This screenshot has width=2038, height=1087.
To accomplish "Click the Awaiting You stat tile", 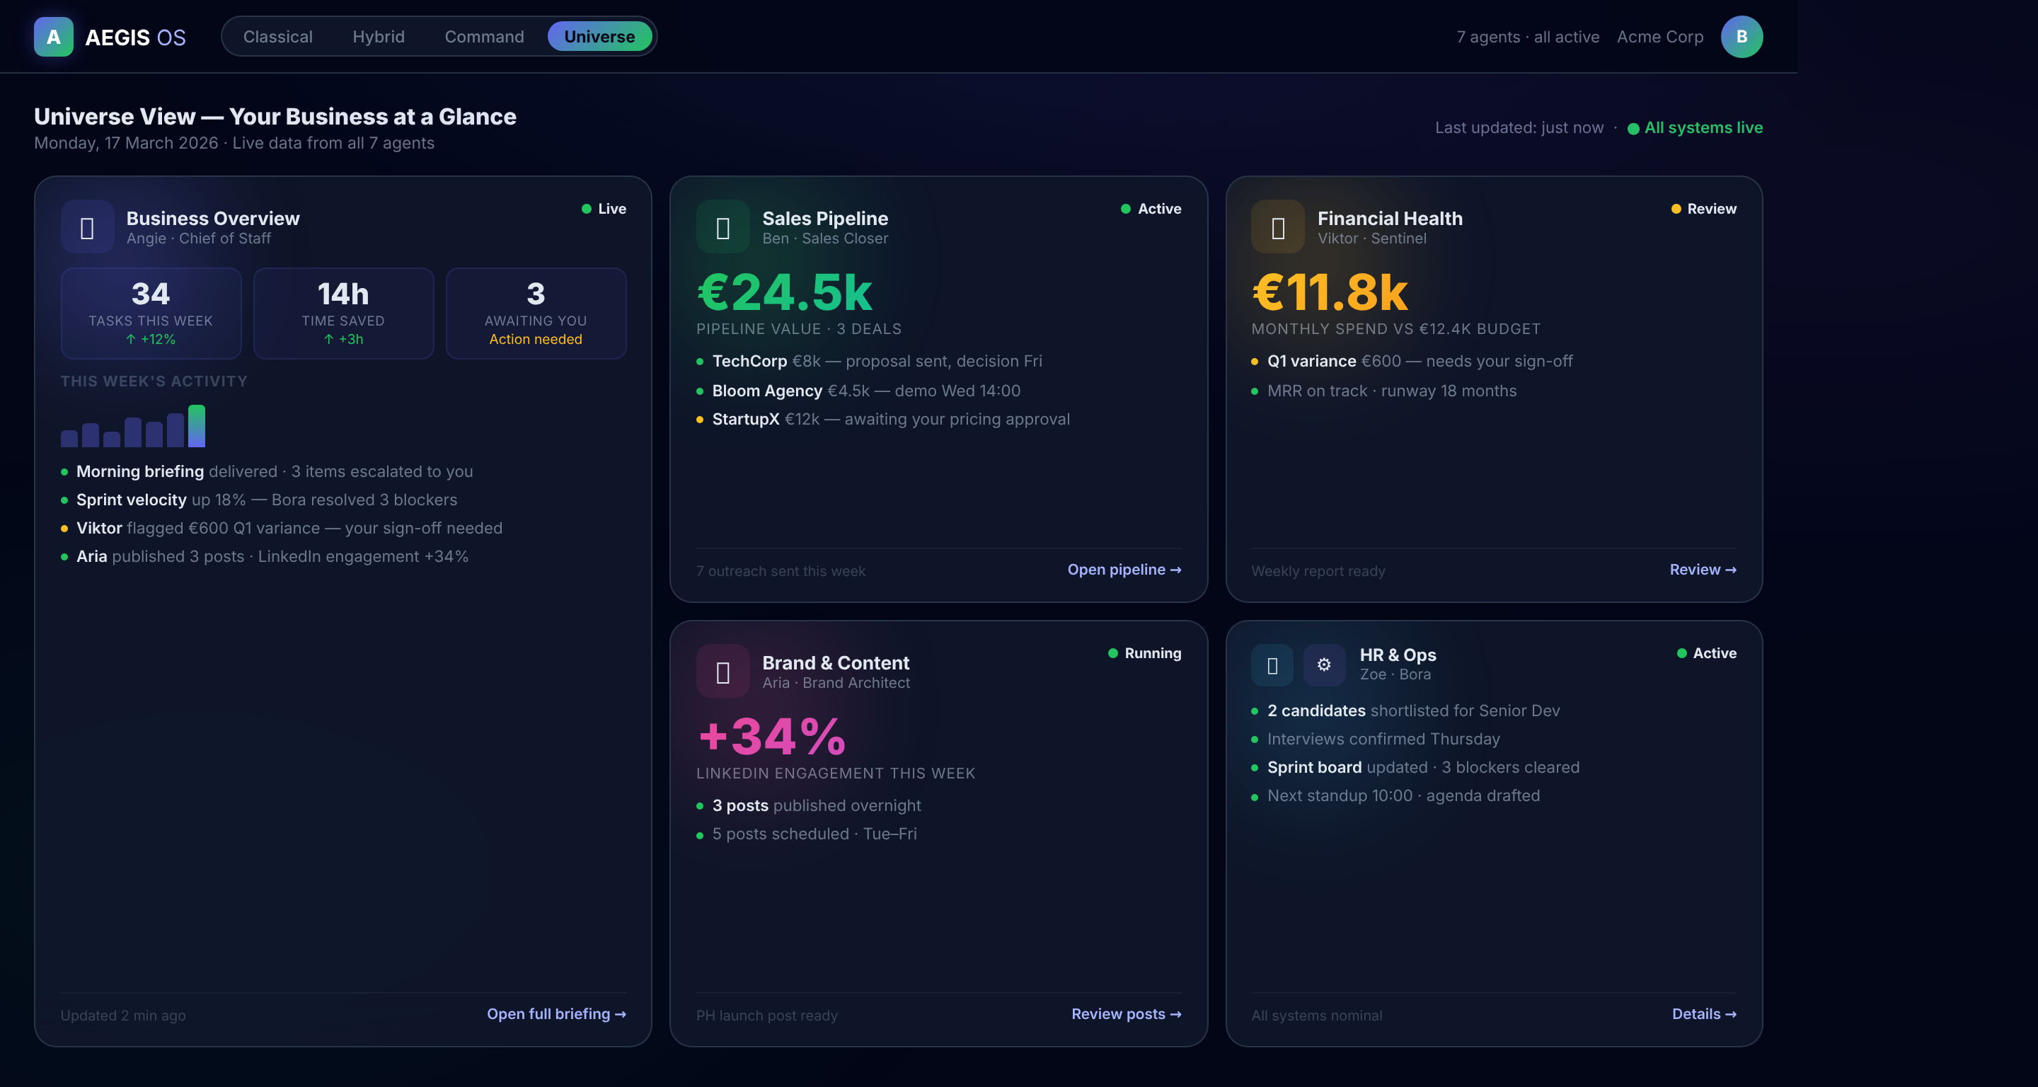I will pos(536,314).
